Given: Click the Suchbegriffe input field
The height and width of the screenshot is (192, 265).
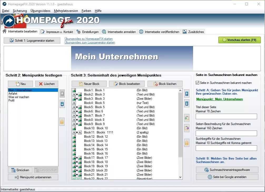Looking at the screenshot, I should pyautogui.click(x=226, y=148).
